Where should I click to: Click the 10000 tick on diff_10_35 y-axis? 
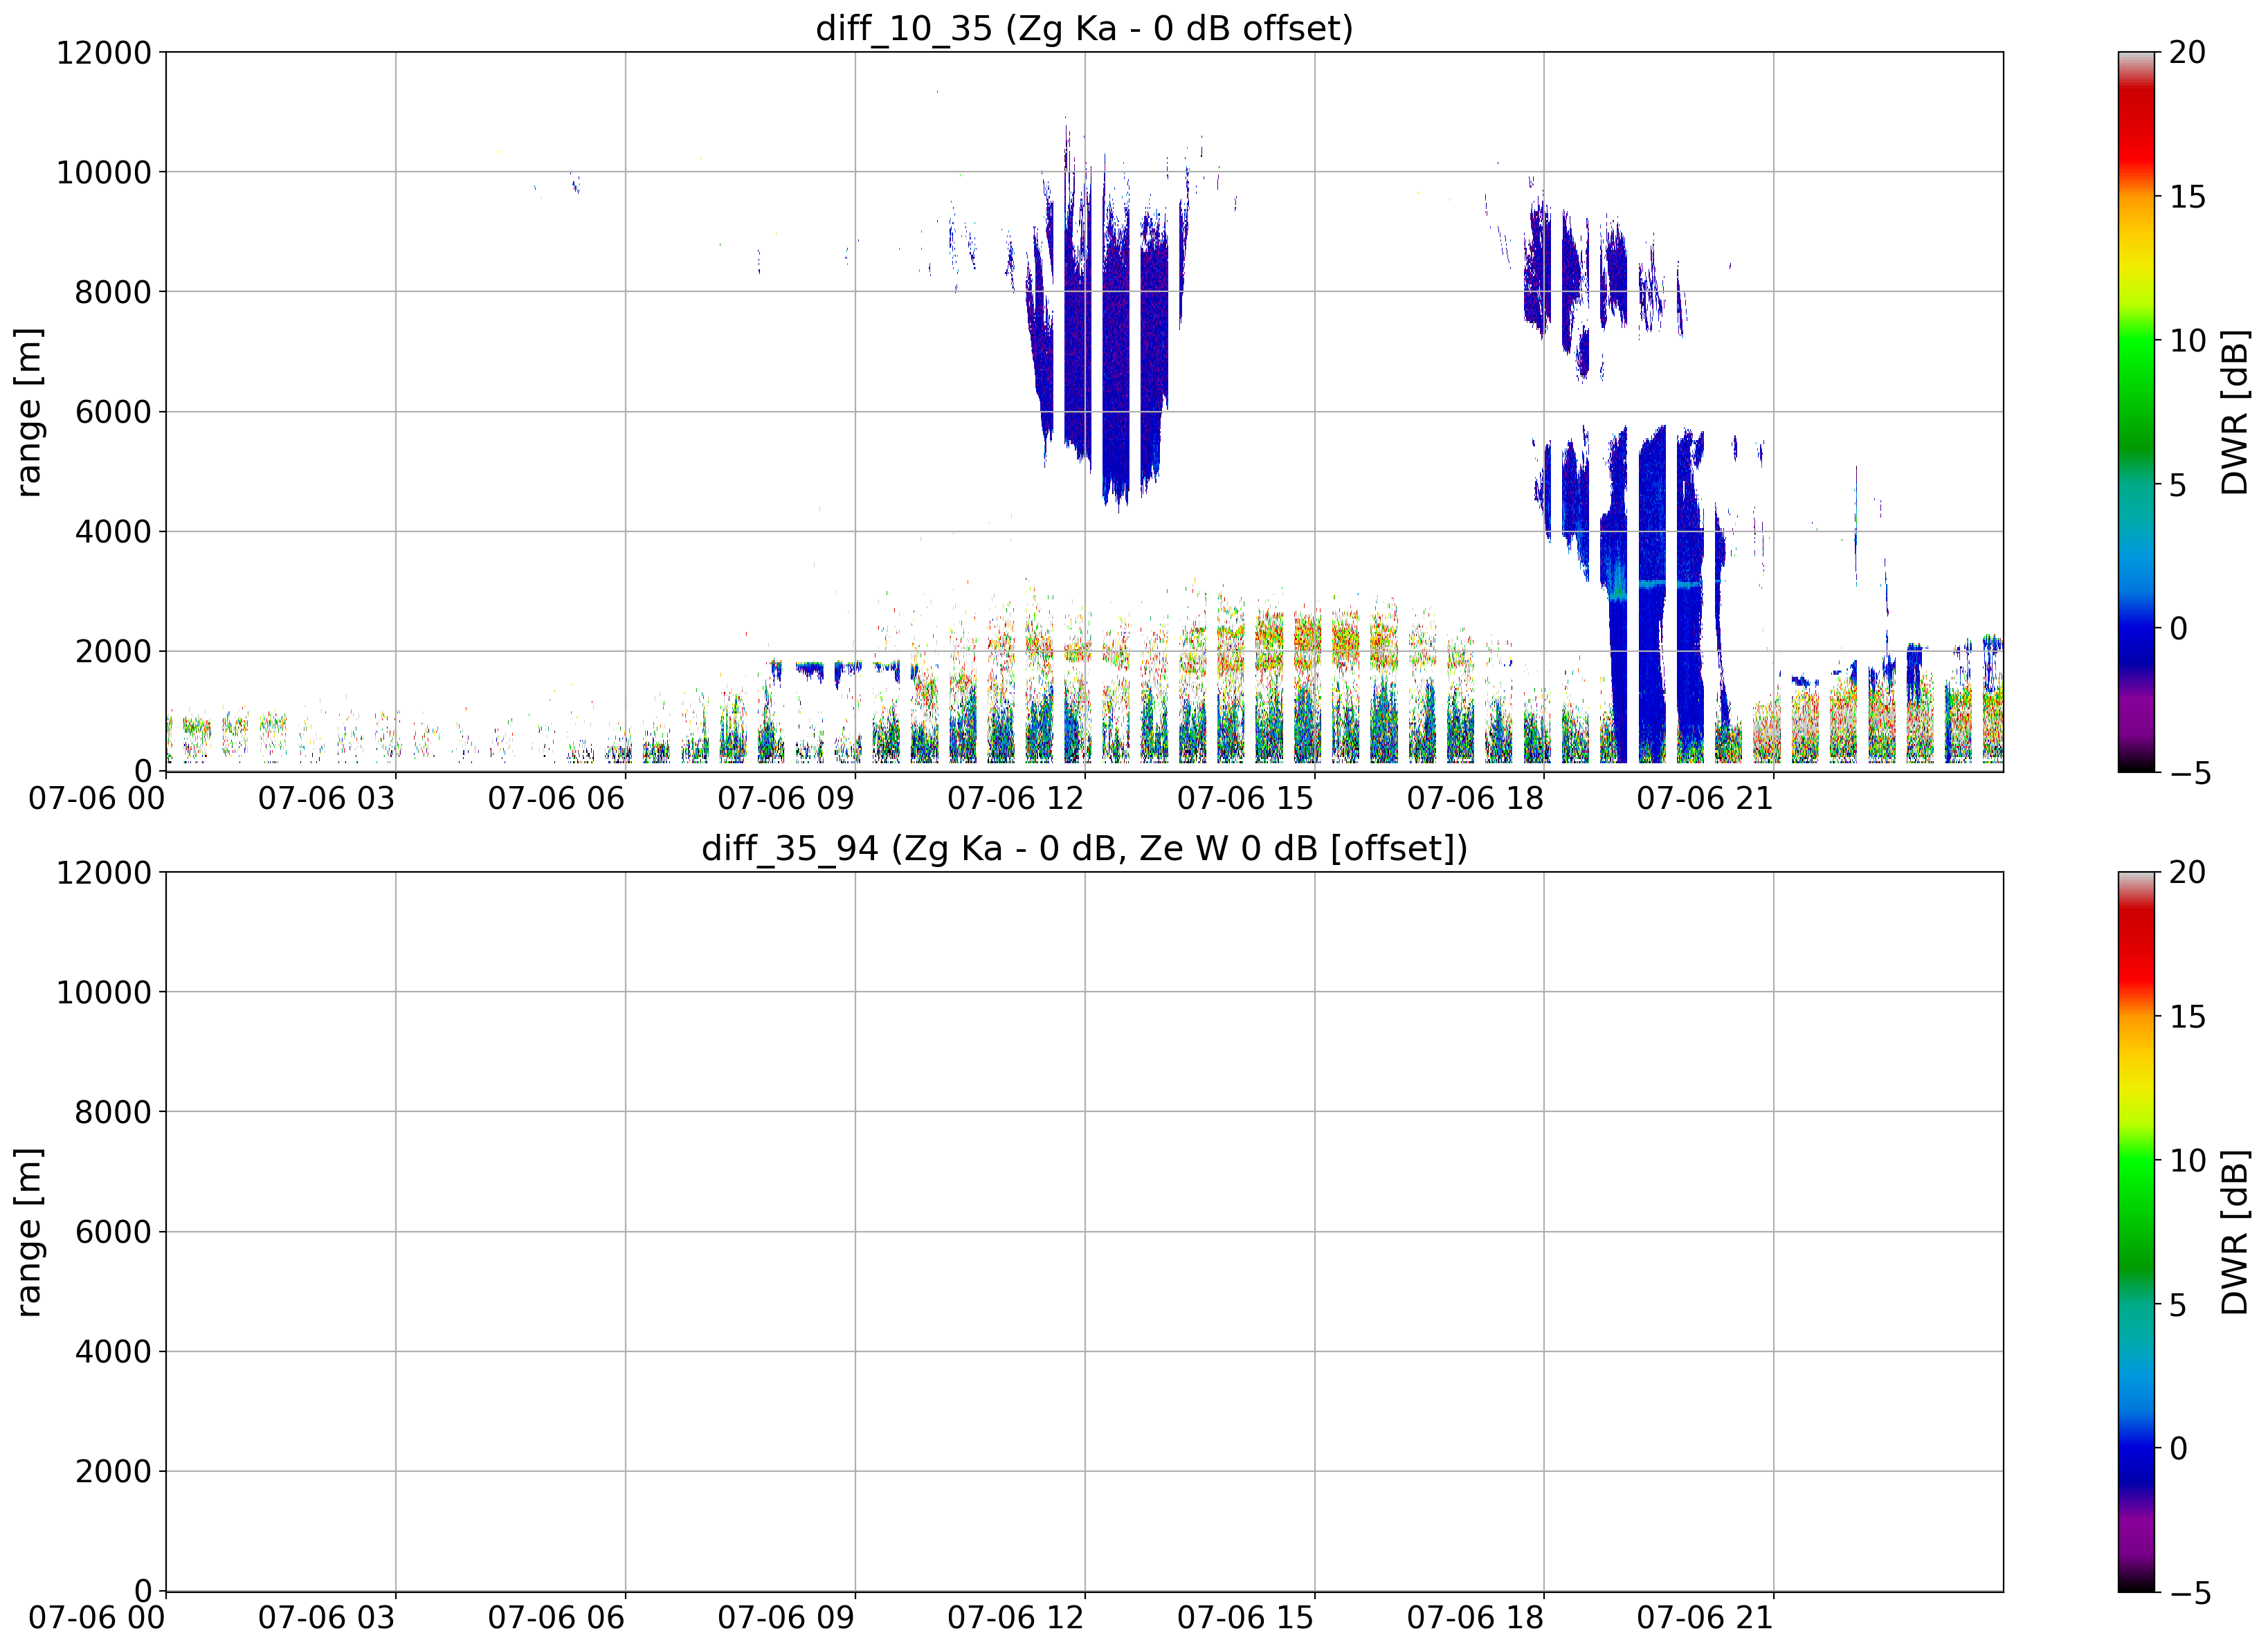103,172
